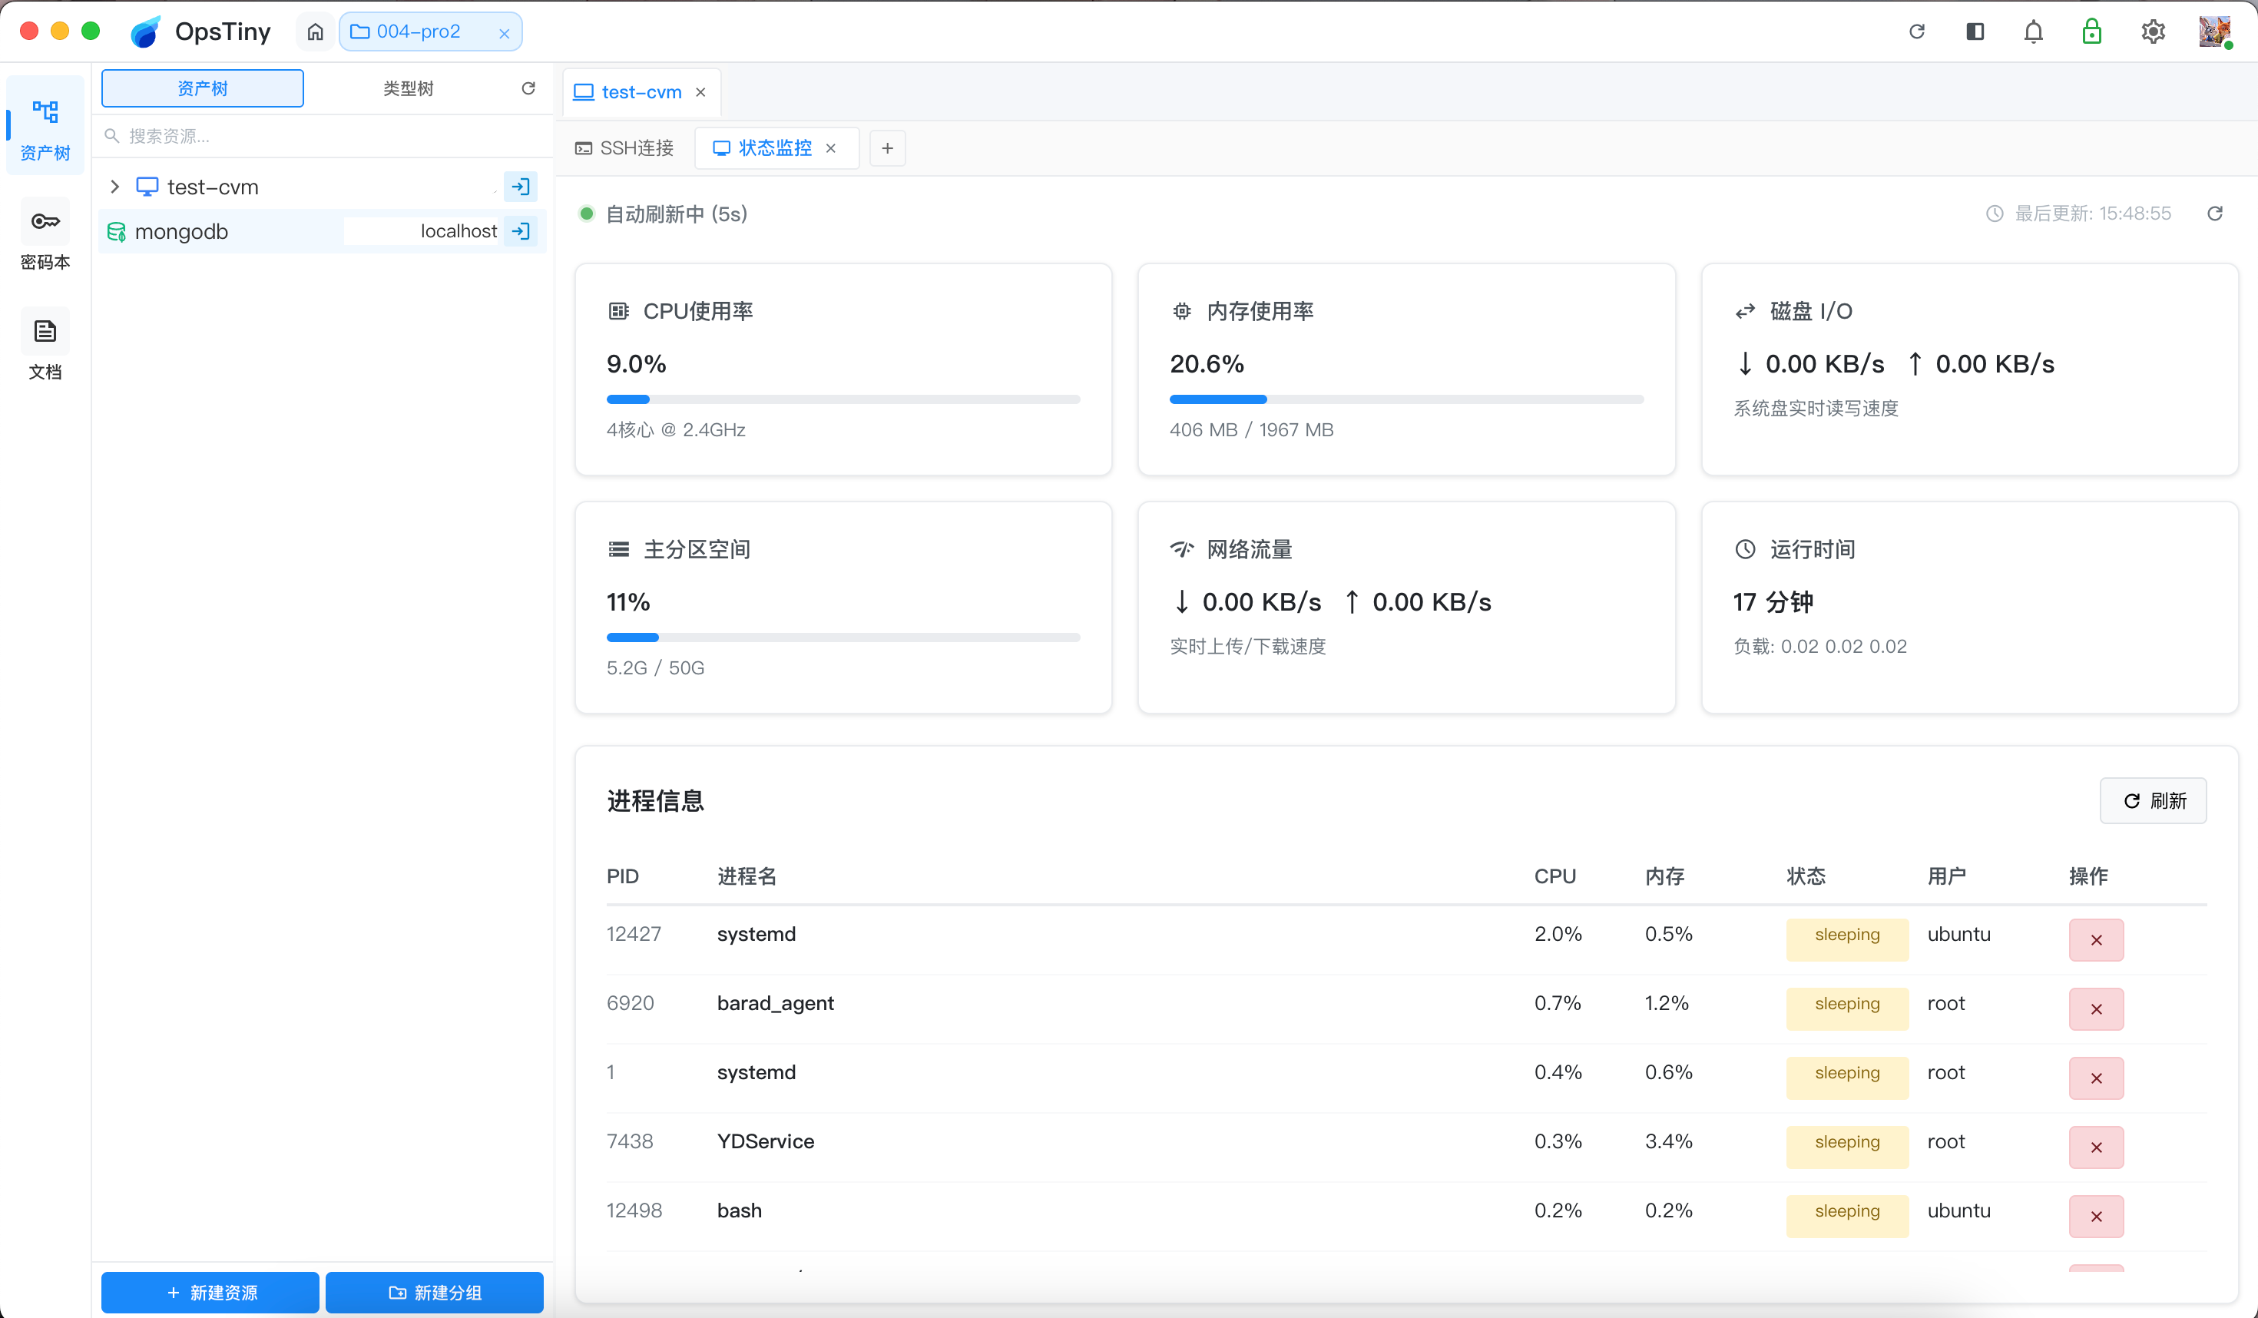The height and width of the screenshot is (1318, 2258).
Task: Connect to test-cvm via login icon
Action: 521,187
